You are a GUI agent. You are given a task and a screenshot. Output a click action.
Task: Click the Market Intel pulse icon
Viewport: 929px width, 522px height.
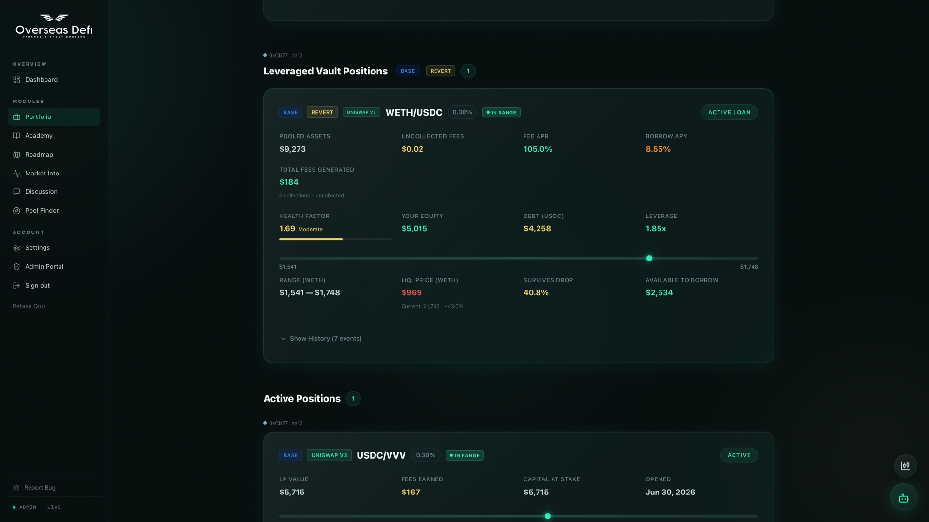(16, 174)
